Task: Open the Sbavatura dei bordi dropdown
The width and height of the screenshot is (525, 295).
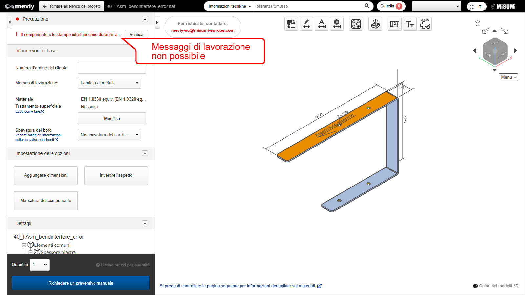Action: click(109, 135)
